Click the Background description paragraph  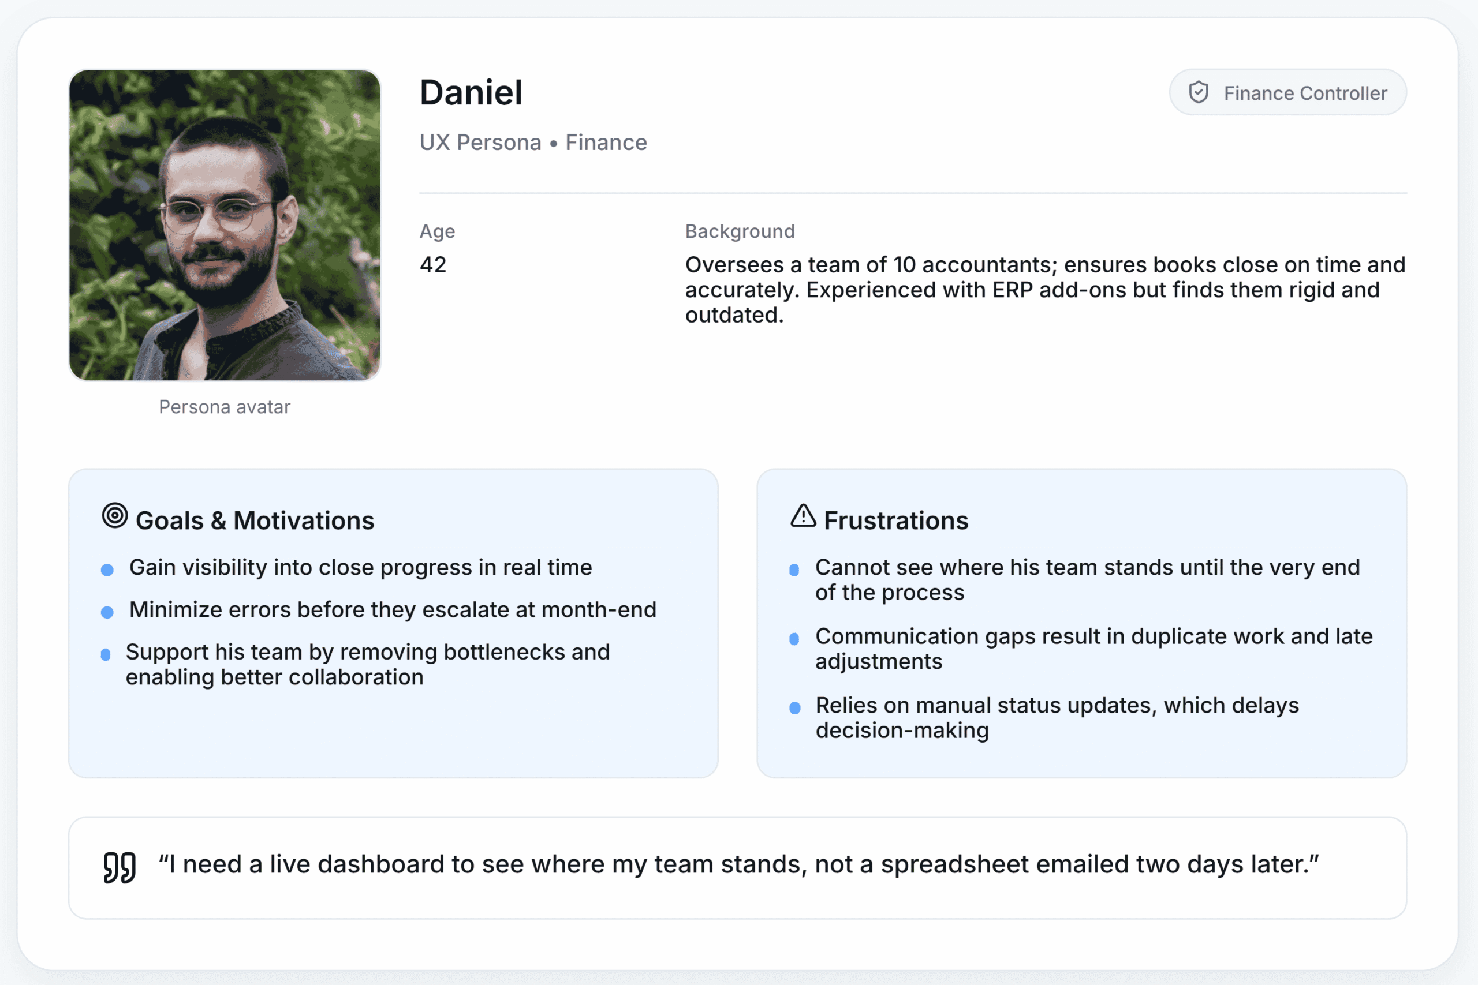click(x=1044, y=290)
